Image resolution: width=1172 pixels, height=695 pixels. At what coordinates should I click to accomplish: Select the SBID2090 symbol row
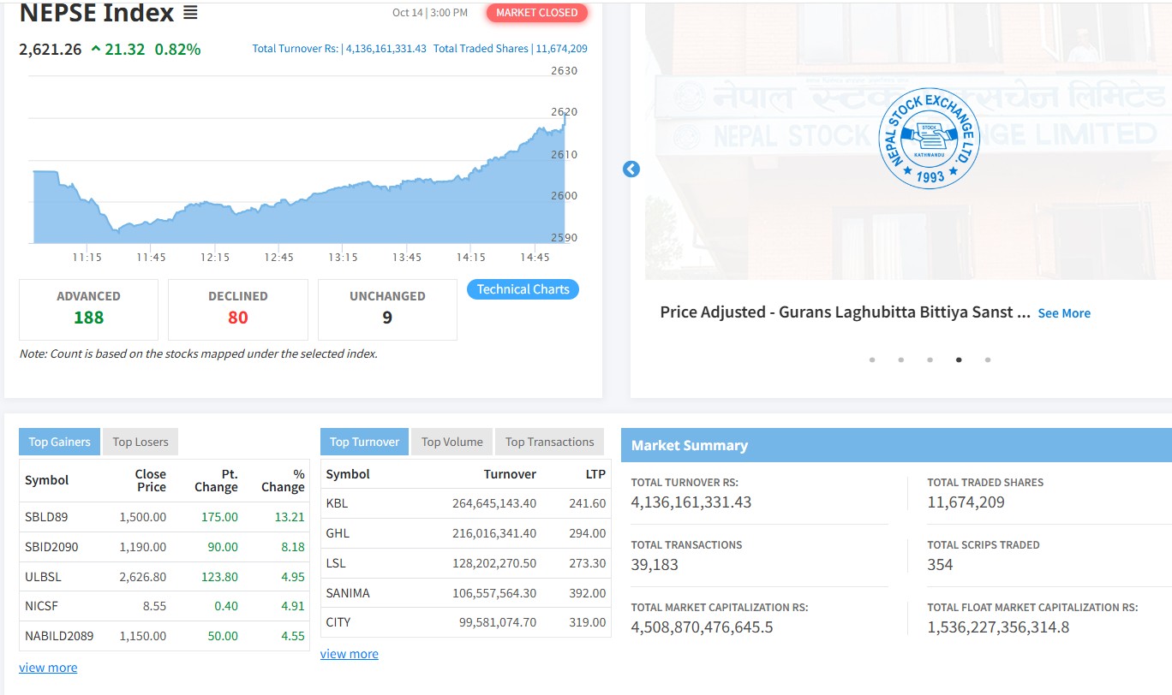[x=164, y=547]
